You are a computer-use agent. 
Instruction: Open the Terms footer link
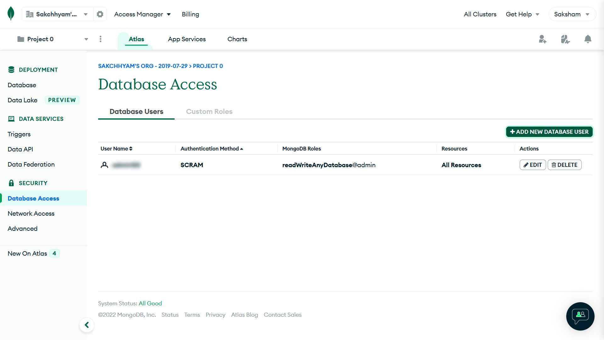pos(192,314)
